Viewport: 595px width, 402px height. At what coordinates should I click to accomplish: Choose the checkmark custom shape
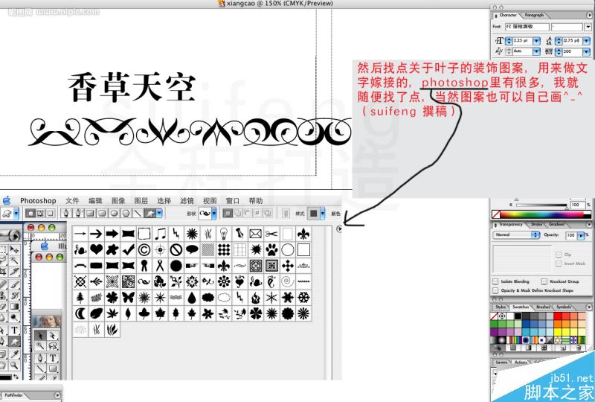(128, 249)
